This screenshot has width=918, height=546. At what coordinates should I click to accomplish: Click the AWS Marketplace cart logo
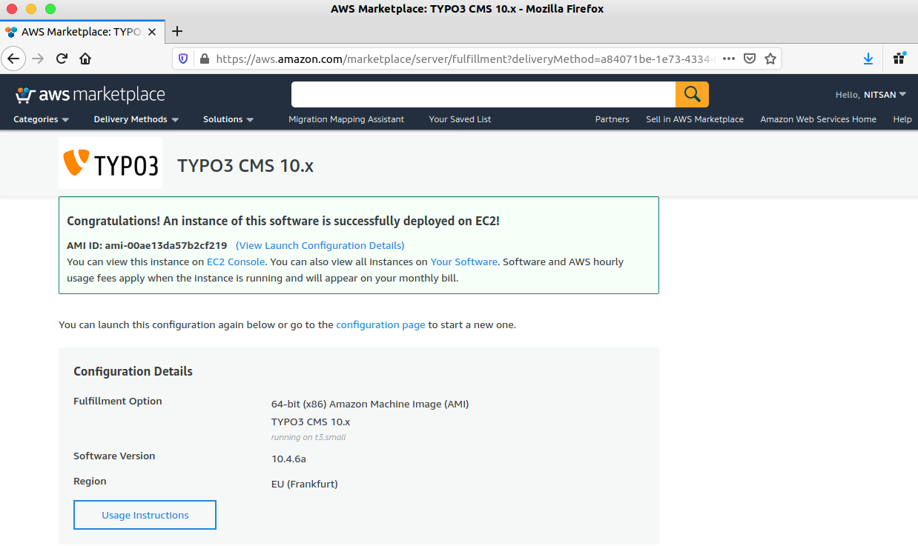tap(25, 94)
